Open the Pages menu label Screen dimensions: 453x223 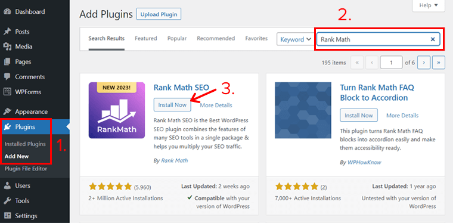click(x=23, y=62)
